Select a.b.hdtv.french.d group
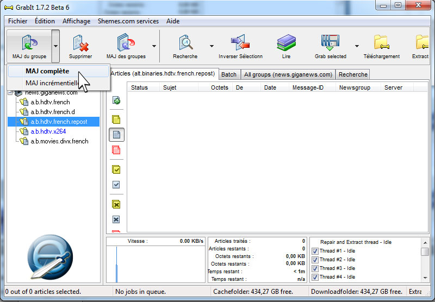 tap(53, 112)
